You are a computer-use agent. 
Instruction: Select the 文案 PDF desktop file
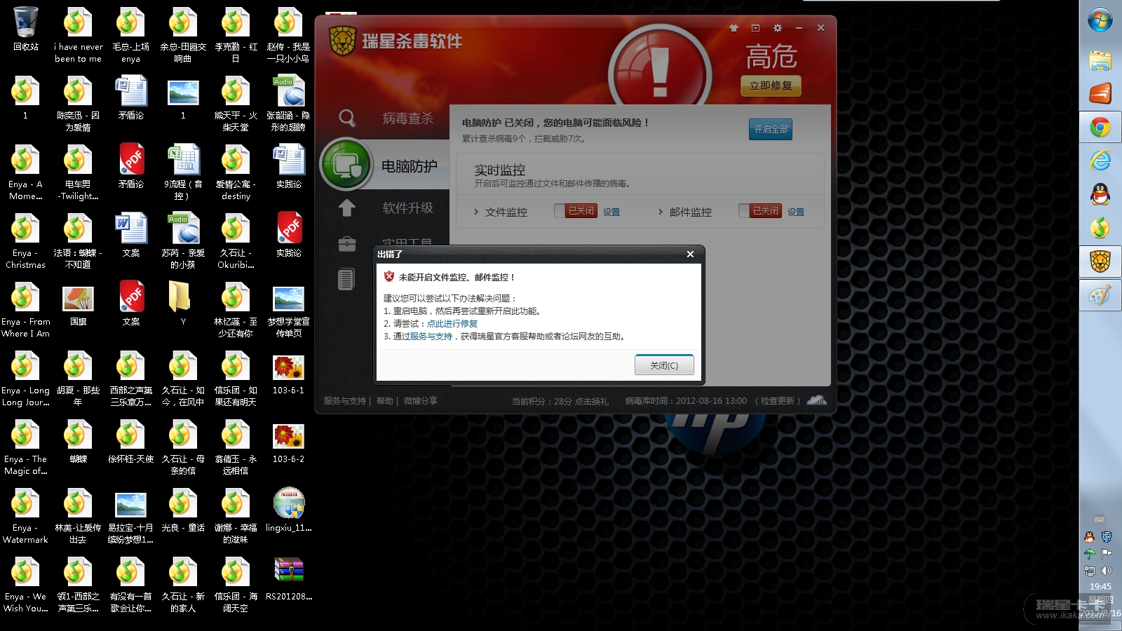131,304
